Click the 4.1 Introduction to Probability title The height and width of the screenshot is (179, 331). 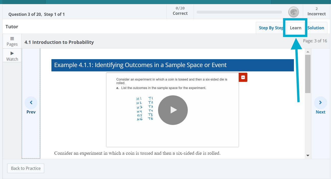point(59,42)
